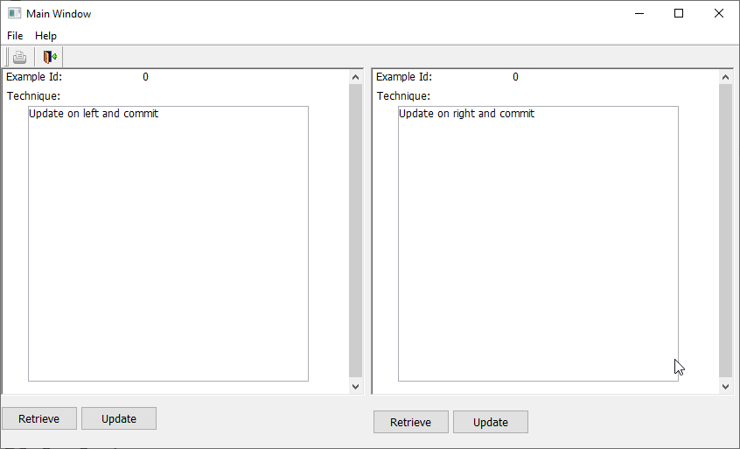
Task: Click the printer icon in the toolbar
Action: pos(19,58)
